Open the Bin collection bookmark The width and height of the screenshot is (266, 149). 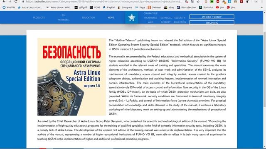tap(187, 7)
